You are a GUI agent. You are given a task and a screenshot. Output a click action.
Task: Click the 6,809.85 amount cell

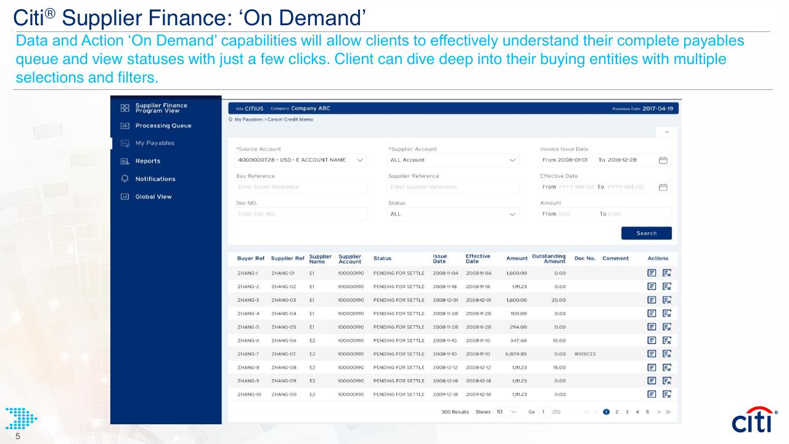click(516, 353)
